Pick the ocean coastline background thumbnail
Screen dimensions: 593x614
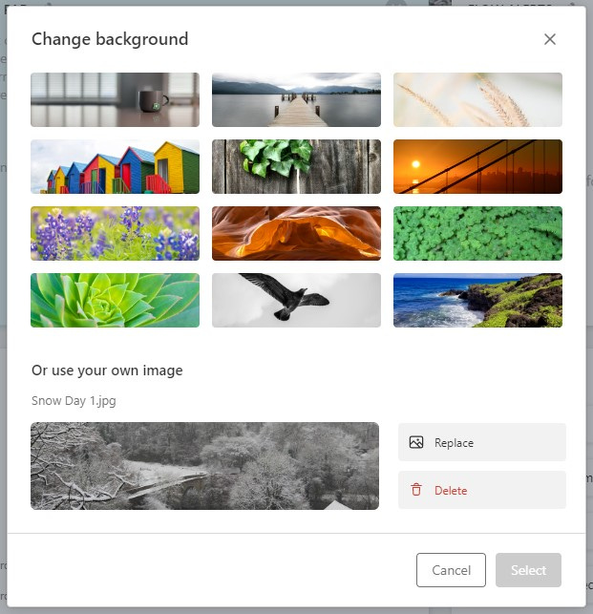click(x=477, y=301)
